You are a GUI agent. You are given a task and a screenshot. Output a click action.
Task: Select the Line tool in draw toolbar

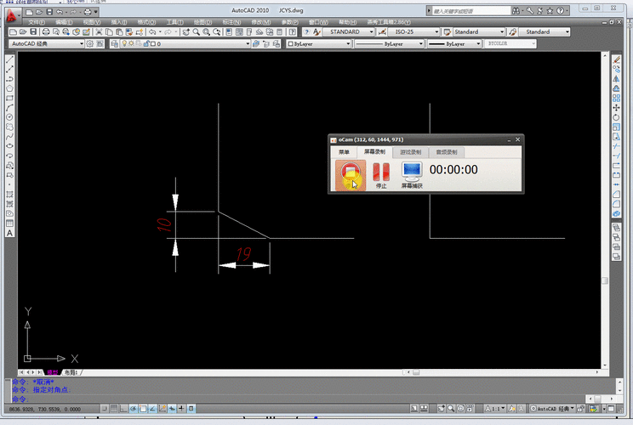(x=9, y=59)
